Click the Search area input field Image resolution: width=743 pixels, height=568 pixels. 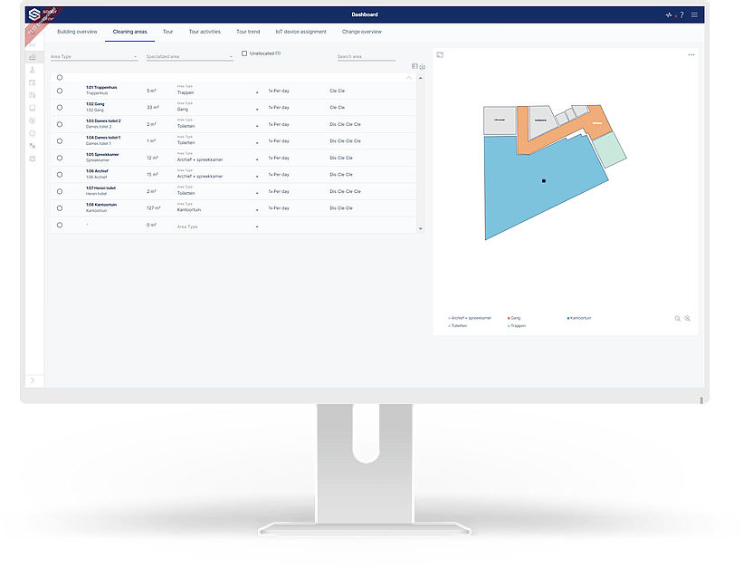366,56
